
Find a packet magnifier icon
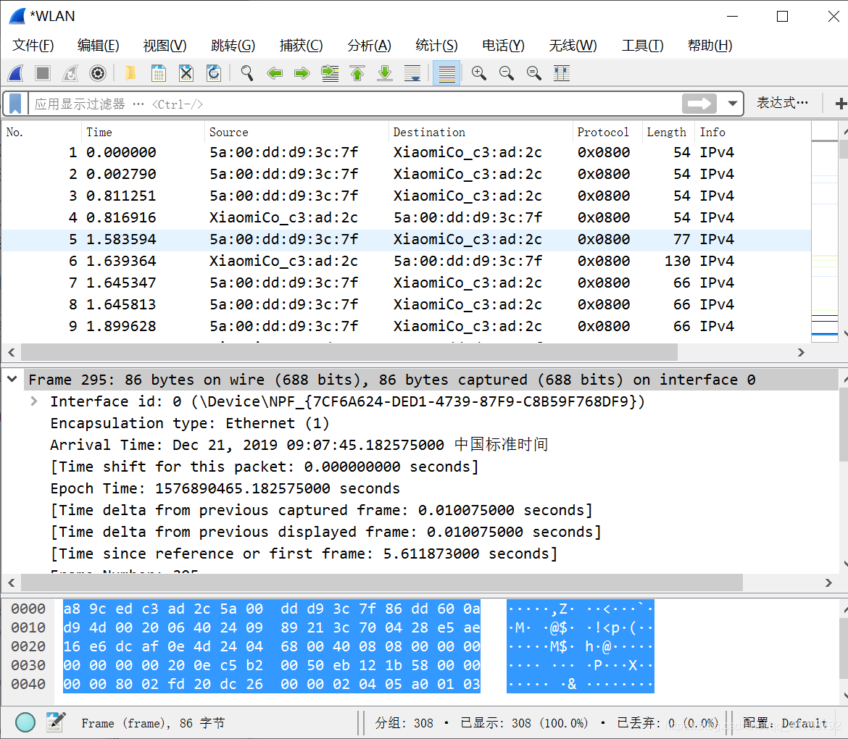click(x=247, y=73)
